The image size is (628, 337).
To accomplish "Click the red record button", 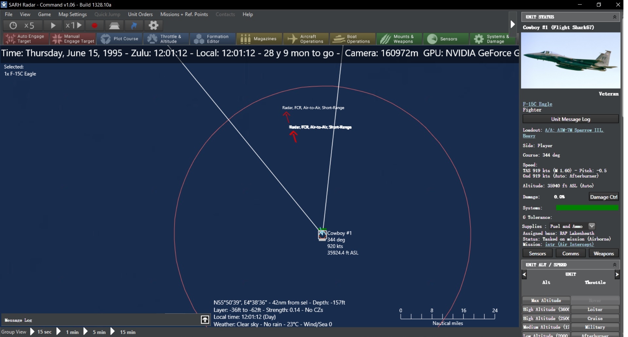I will coord(95,25).
